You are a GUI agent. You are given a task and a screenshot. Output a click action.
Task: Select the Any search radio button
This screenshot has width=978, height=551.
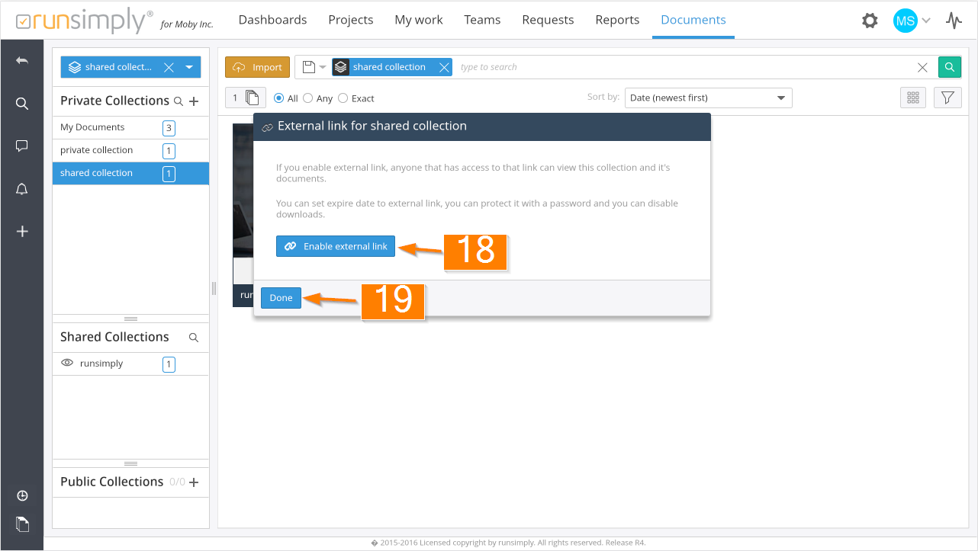pos(308,98)
